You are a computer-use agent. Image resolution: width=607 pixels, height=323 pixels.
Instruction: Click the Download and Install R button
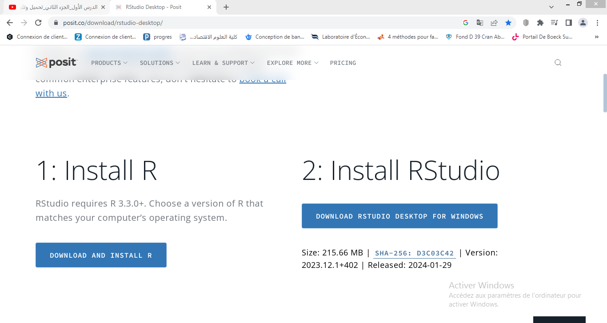(101, 255)
